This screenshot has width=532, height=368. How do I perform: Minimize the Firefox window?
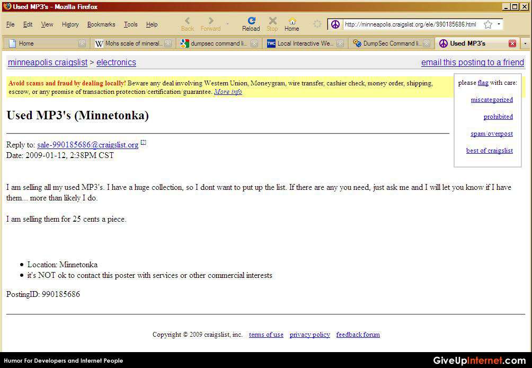[x=507, y=6]
